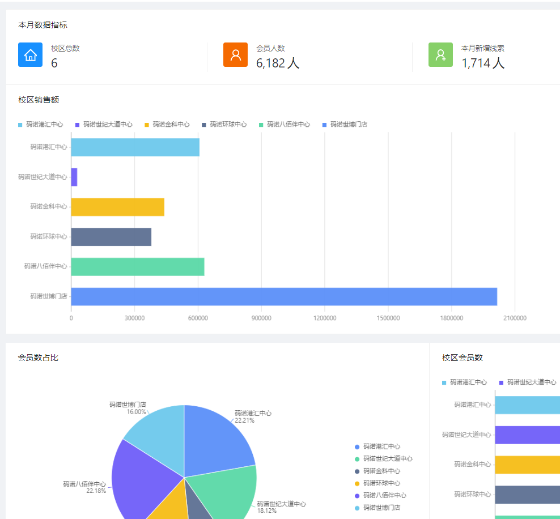Click the 22.21% pie label for 码诺港汇中心
The height and width of the screenshot is (519, 560).
point(244,421)
